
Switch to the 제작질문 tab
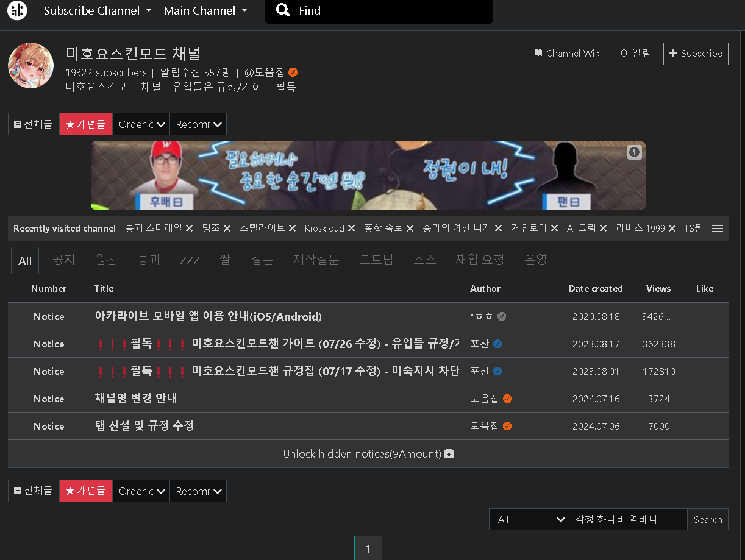316,260
